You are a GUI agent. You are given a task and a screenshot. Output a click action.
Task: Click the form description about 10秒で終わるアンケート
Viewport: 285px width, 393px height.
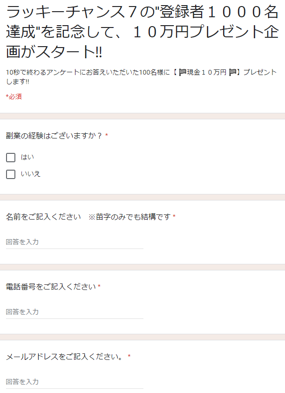pos(142,77)
